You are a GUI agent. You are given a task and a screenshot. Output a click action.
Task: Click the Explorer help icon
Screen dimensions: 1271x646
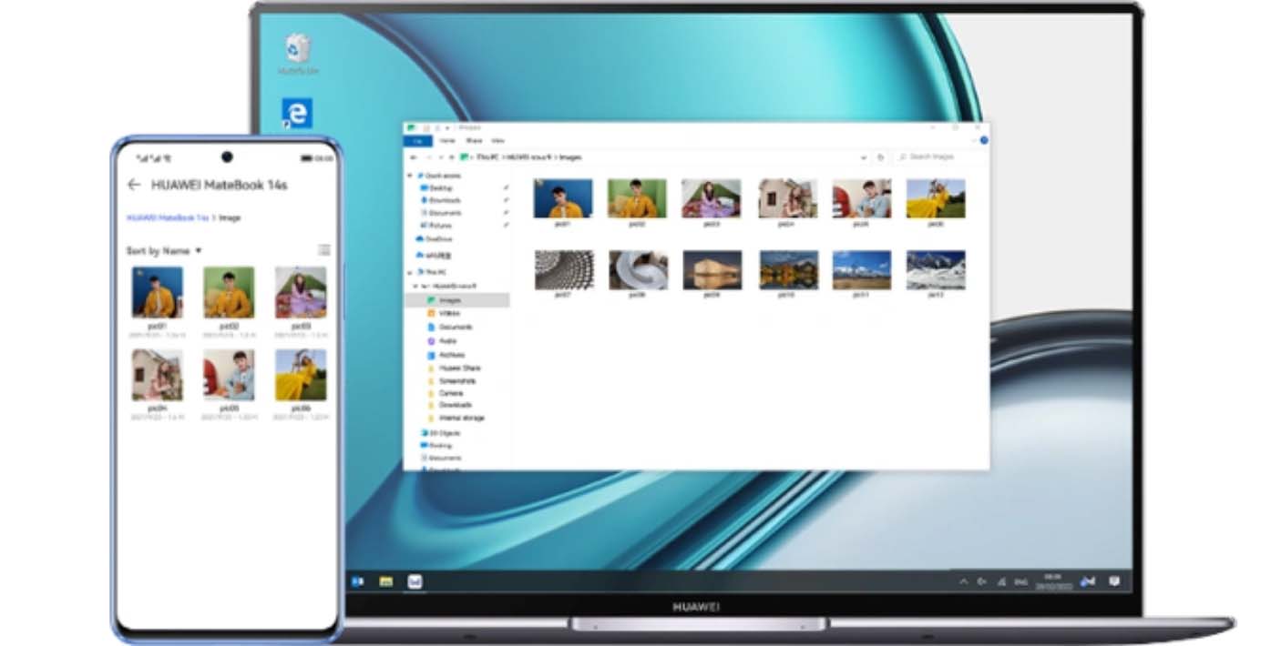coord(981,141)
